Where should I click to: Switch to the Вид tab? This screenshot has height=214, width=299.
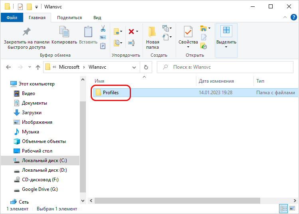coord(97,18)
